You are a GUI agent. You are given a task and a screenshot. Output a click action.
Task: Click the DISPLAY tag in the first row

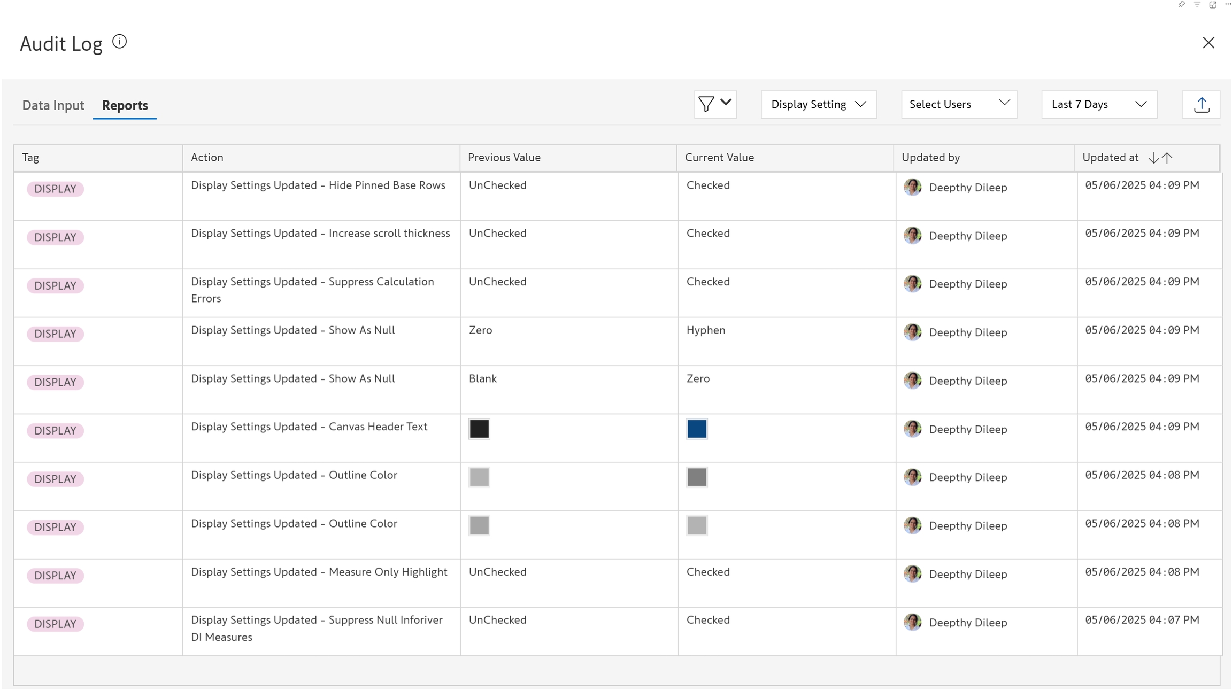click(x=55, y=189)
